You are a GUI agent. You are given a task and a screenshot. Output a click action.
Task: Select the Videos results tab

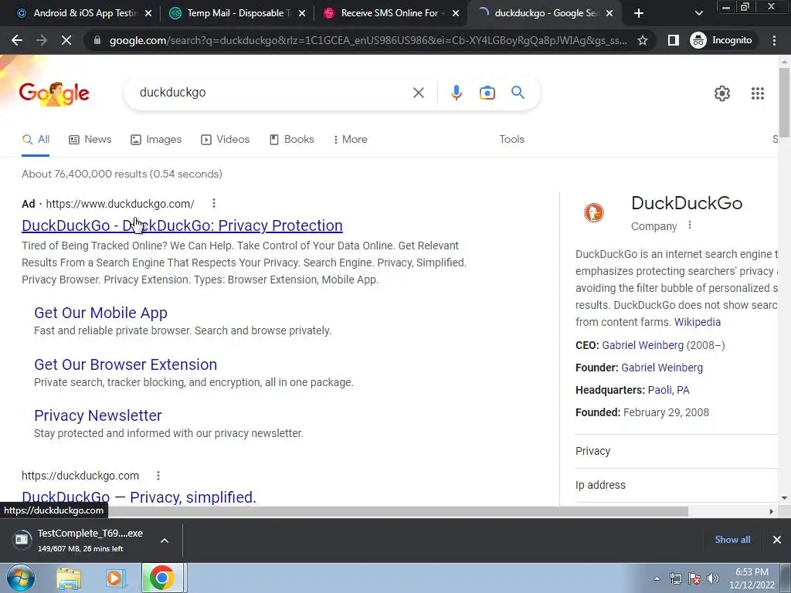(x=225, y=139)
